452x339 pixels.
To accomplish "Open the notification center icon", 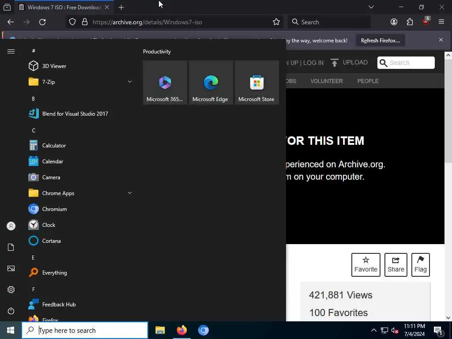I will point(438,330).
